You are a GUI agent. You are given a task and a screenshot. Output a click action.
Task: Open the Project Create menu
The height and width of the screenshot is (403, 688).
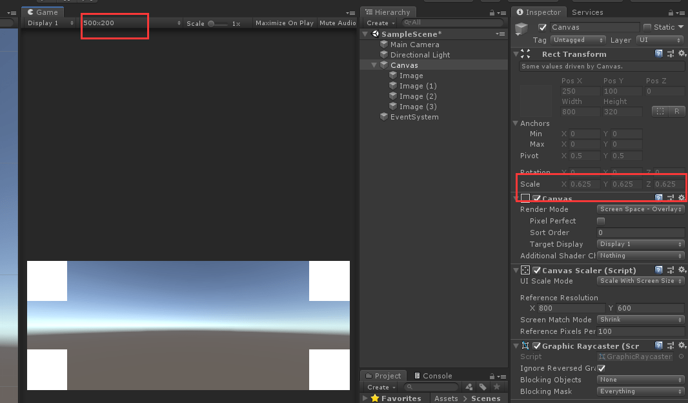(381, 387)
